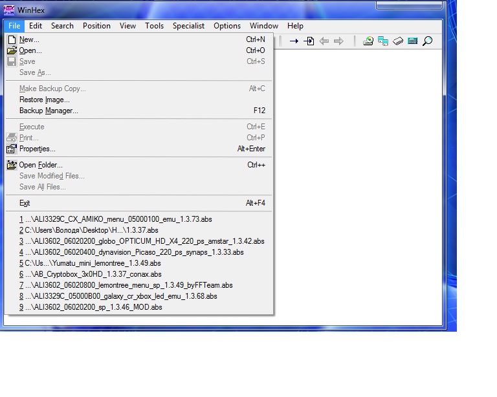
Task: Close the highlighted File menu
Action: (14, 26)
